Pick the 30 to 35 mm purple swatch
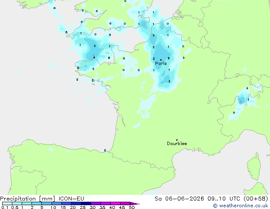Image resolution: width=270 pixels, height=209 pixels. tap(96, 203)
